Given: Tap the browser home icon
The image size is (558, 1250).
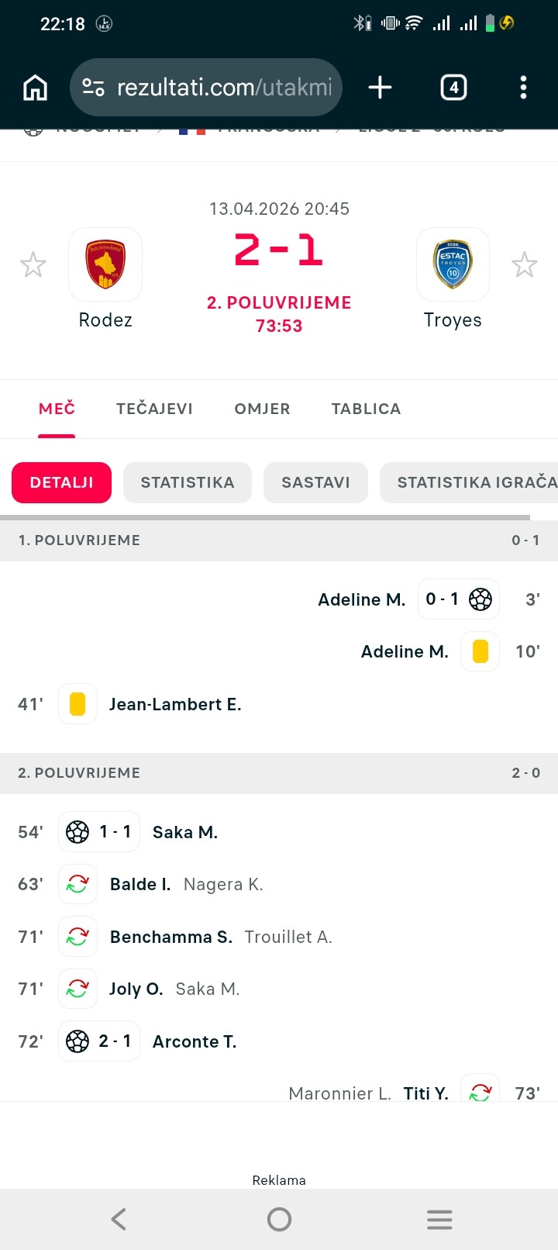Looking at the screenshot, I should click(x=35, y=88).
